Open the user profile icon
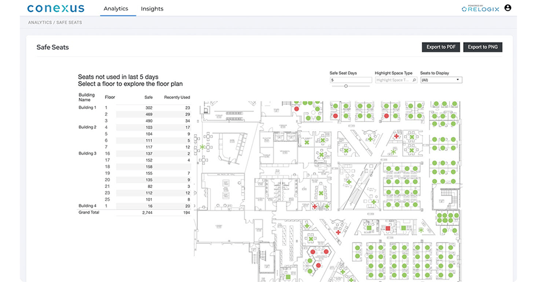The image size is (538, 282). pos(508,8)
